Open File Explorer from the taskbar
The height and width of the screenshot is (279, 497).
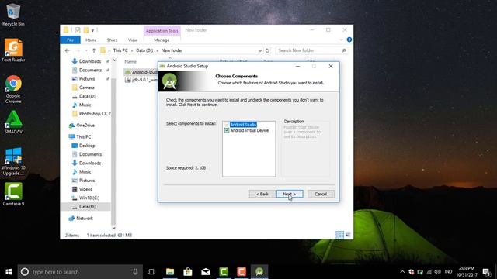coord(170,272)
